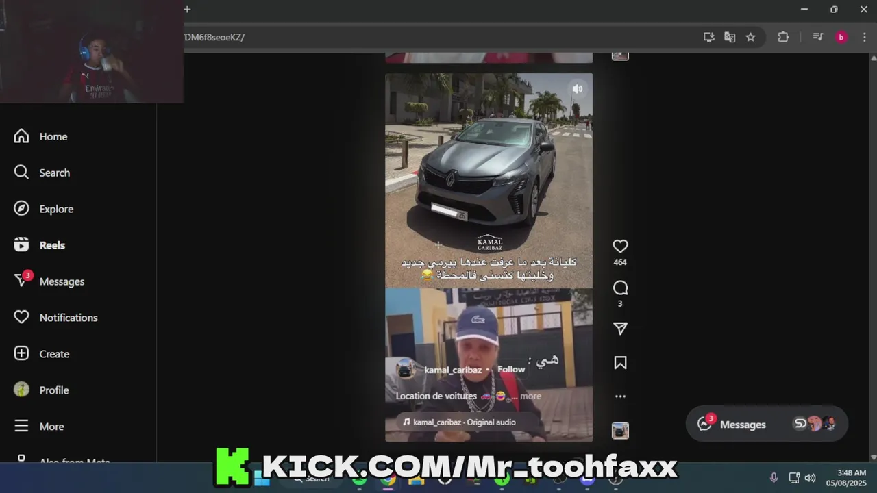Screen dimensions: 877x493
Task: Click the address bar URL
Action: tap(214, 37)
